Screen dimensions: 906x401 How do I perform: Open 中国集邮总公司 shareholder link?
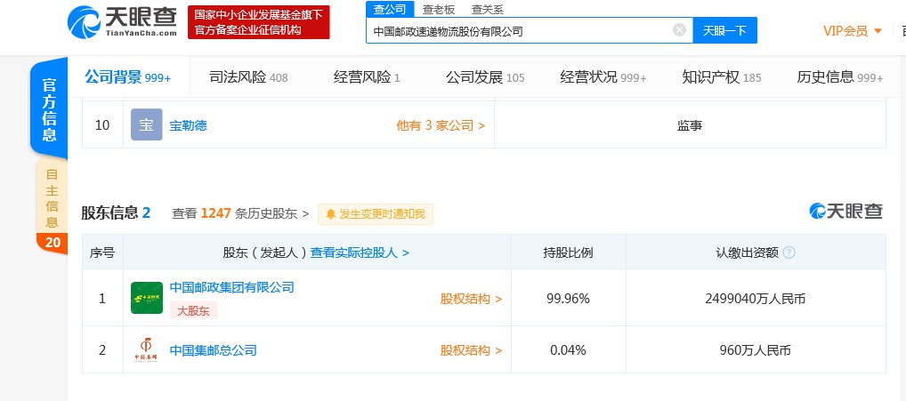coord(213,350)
